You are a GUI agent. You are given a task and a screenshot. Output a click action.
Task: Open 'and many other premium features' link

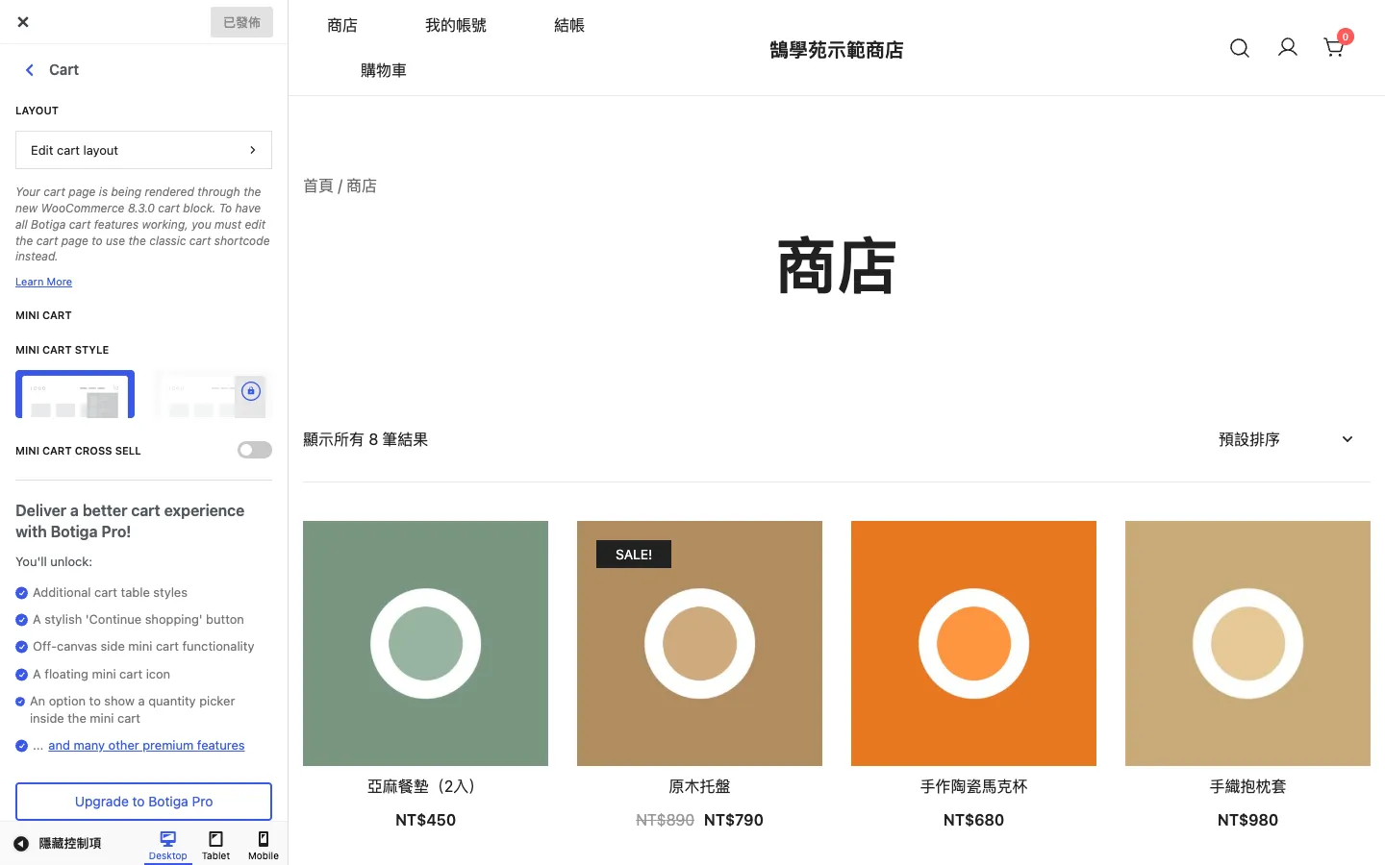[146, 746]
